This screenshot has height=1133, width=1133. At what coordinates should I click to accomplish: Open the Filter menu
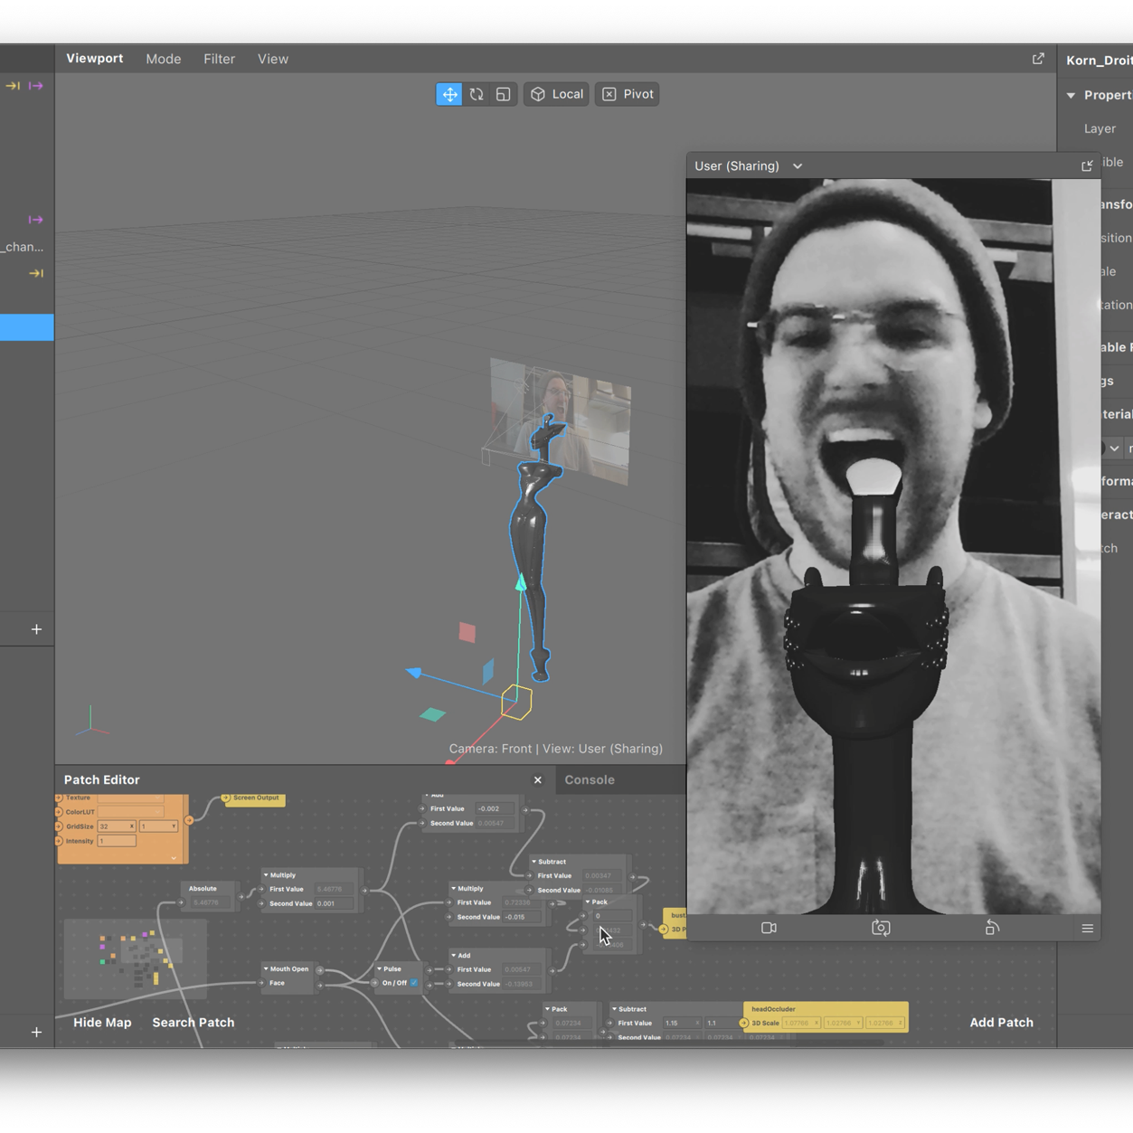click(219, 59)
